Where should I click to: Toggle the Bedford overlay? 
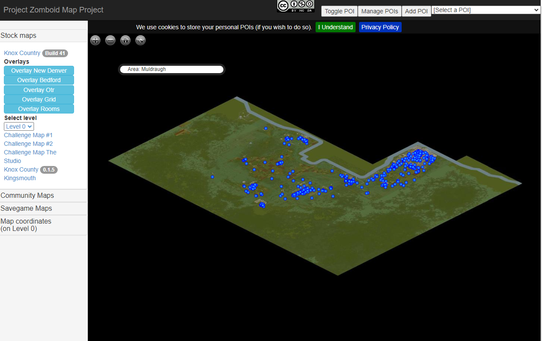point(39,80)
